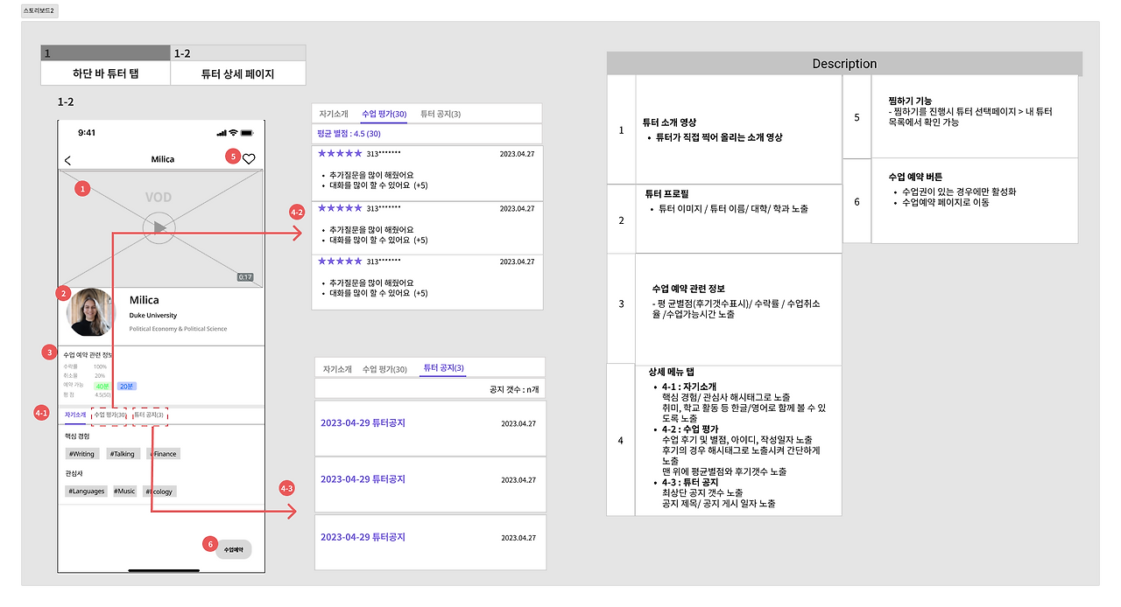
Task: Click the battery icon in phone status bar
Action: coord(247,133)
